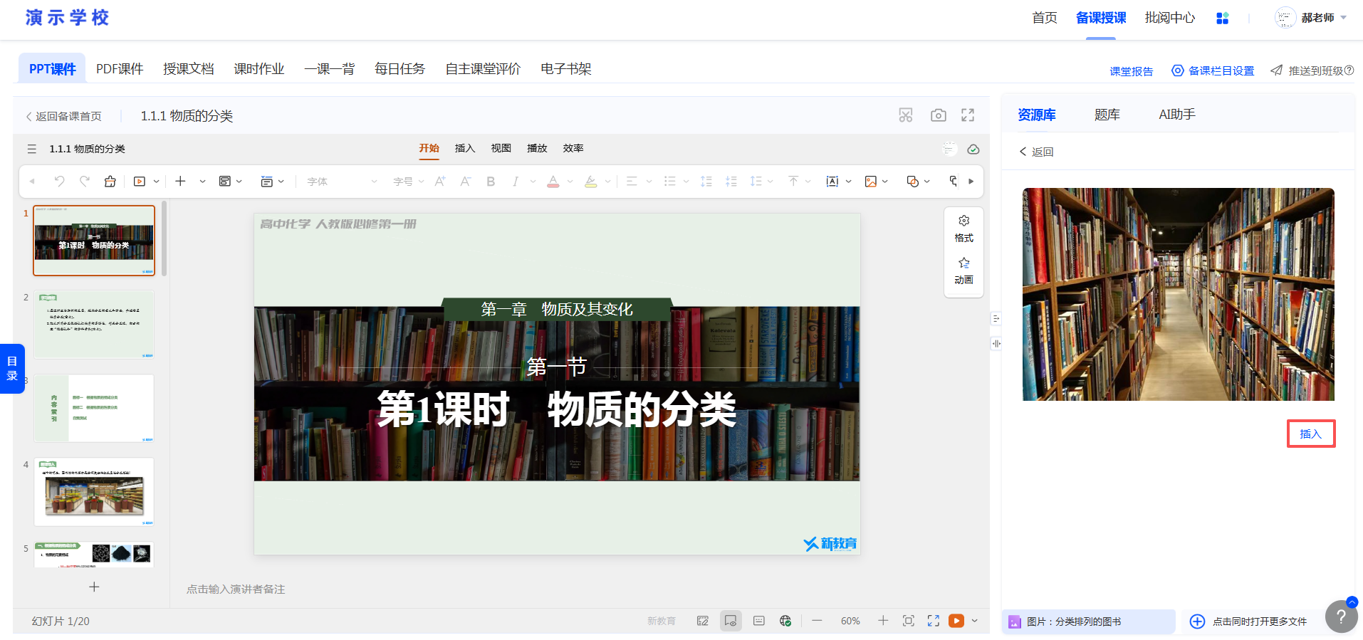The image size is (1363, 640).
Task: Click the 插入 button under the image
Action: (1311, 434)
